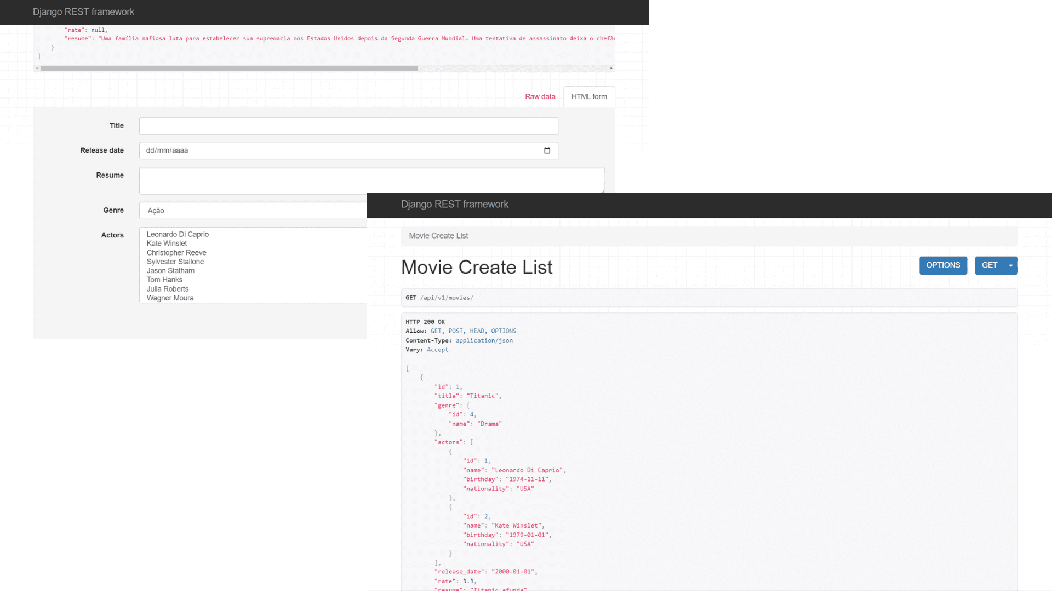Select Julia Roberts in Actors list
The height and width of the screenshot is (591, 1052).
pyautogui.click(x=167, y=289)
